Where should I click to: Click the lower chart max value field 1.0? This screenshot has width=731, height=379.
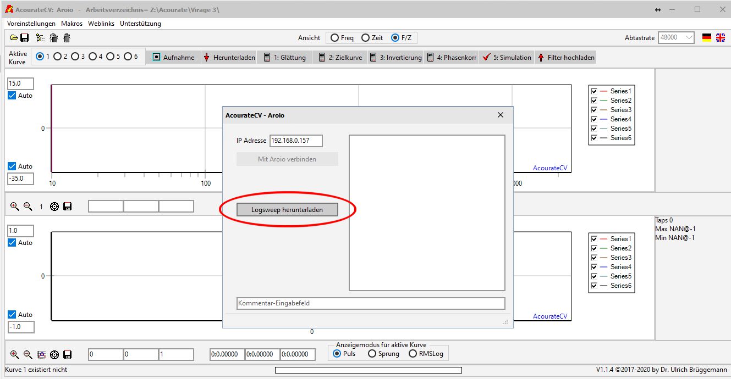20,231
